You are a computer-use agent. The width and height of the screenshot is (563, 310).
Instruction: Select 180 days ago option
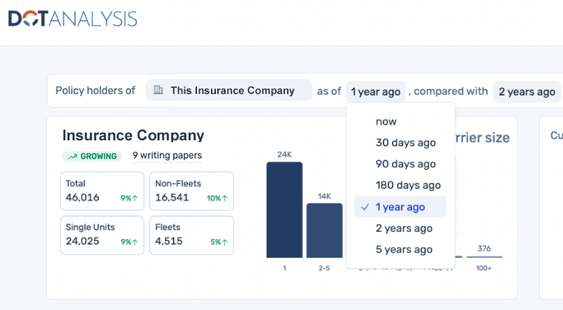pyautogui.click(x=408, y=185)
